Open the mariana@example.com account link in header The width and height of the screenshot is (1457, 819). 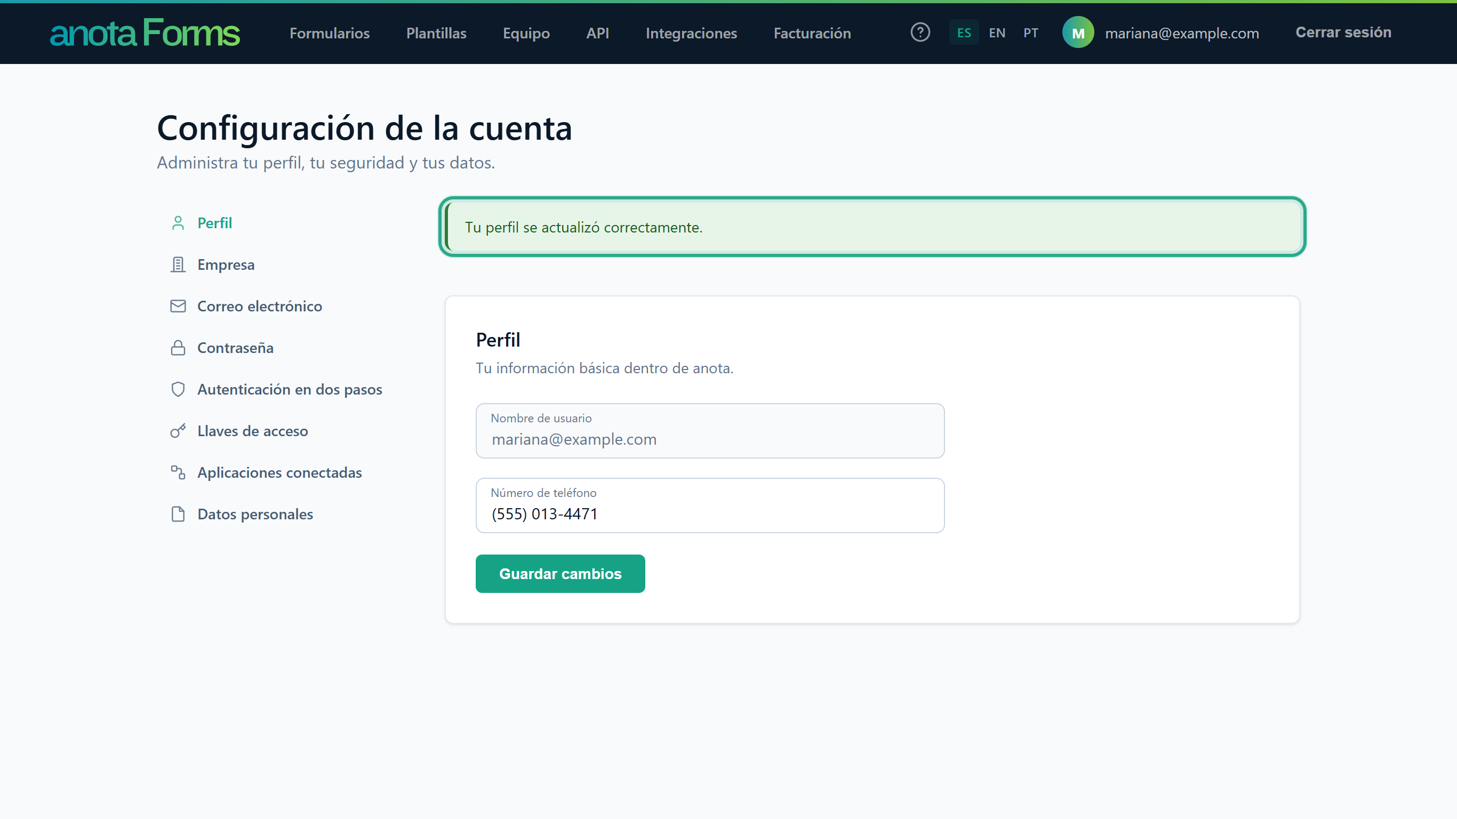click(1182, 34)
